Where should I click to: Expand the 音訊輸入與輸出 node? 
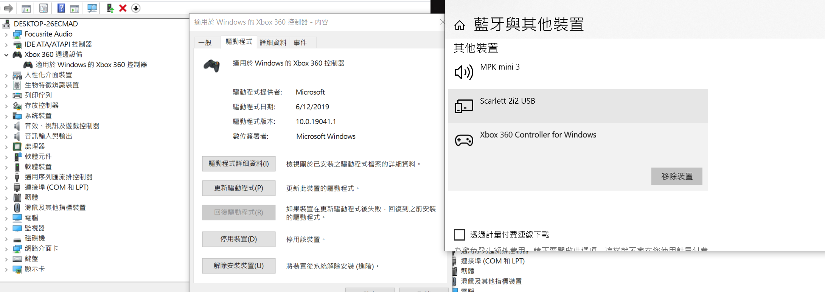(6, 137)
